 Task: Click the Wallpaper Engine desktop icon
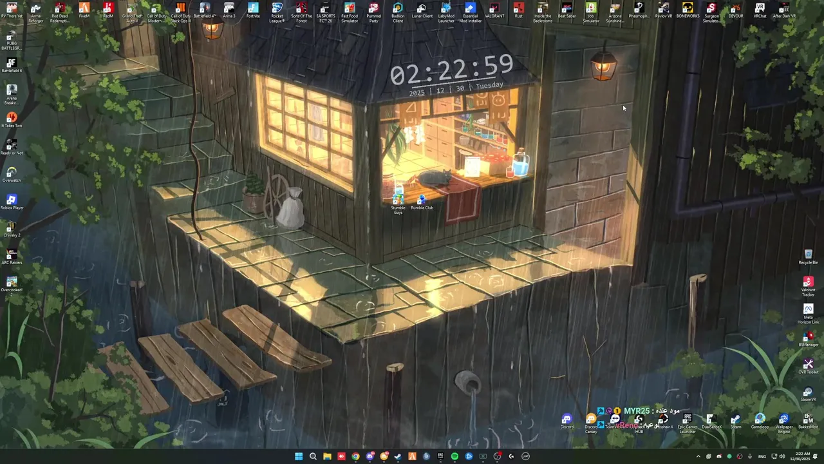coord(784,423)
